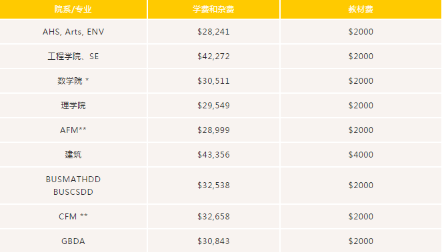Click the $42,272 tuition value

pos(213,57)
